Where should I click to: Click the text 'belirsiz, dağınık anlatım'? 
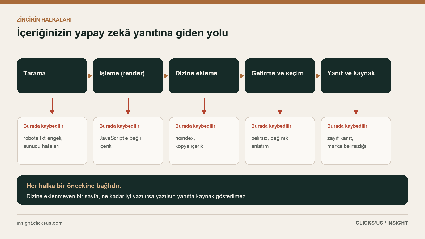coord(270,142)
